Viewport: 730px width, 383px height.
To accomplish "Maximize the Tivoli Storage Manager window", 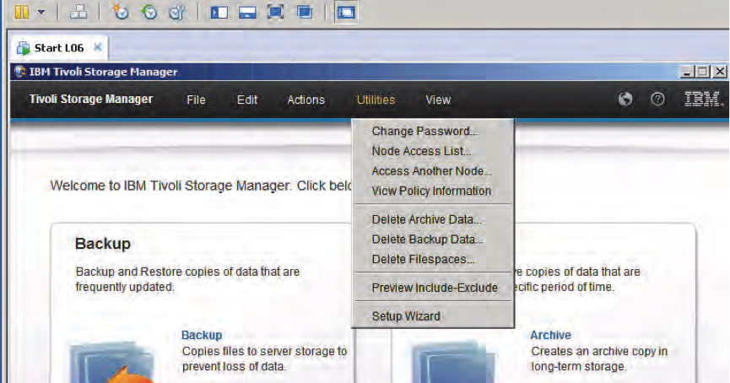I will coord(702,72).
